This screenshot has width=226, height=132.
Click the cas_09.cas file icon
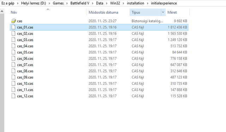13,77
